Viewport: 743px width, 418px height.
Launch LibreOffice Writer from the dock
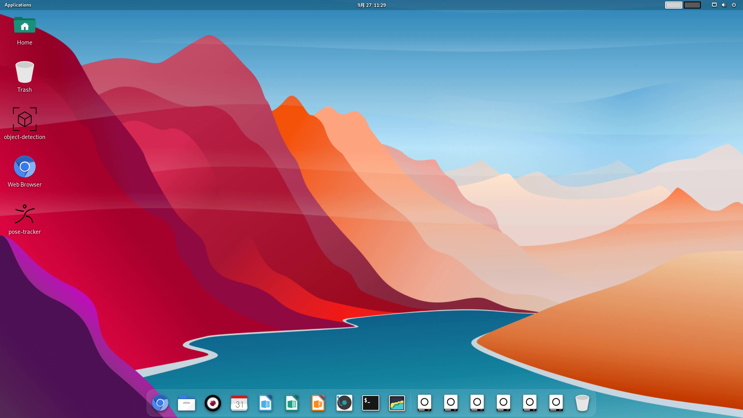click(x=265, y=403)
